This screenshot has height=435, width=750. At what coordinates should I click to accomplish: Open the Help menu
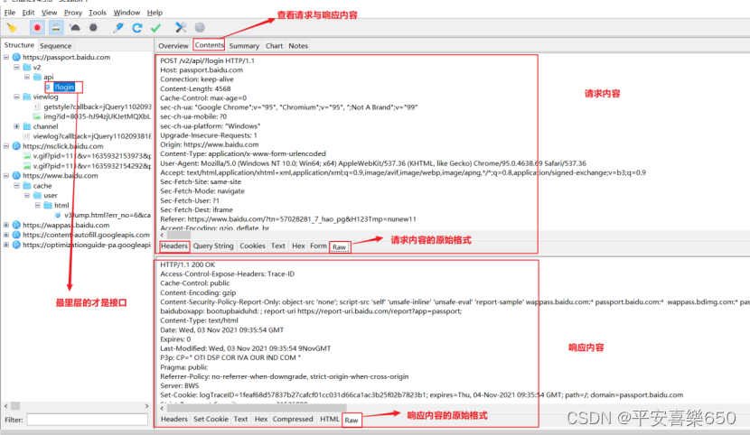tap(155, 13)
